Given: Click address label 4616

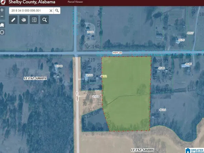Looking at the screenshot, I should pos(163,110).
